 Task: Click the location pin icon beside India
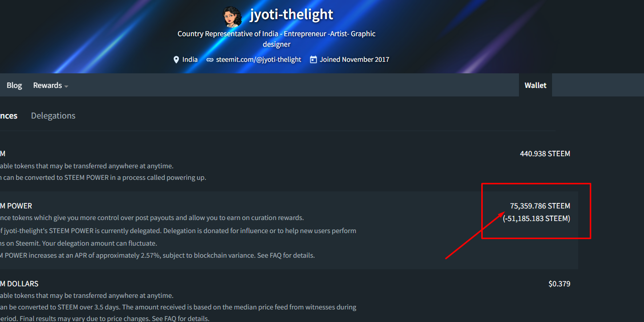[176, 59]
